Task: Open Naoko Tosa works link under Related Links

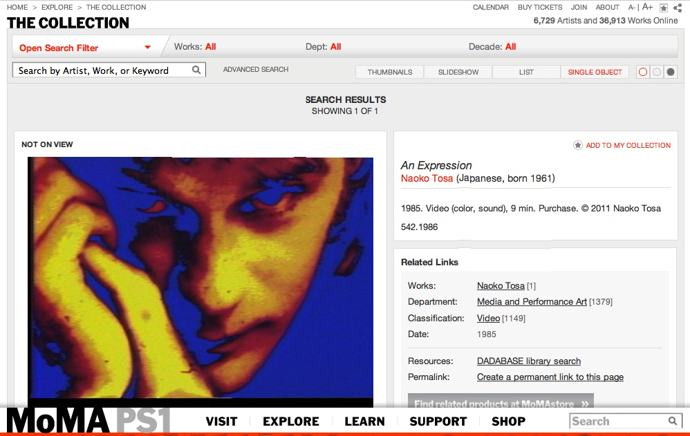Action: tap(501, 285)
